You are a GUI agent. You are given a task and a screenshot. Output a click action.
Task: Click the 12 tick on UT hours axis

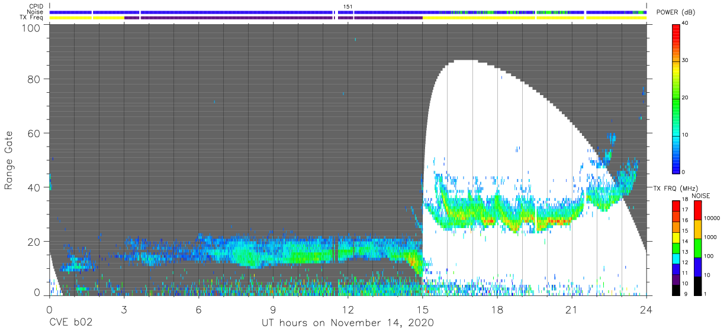pos(348,309)
